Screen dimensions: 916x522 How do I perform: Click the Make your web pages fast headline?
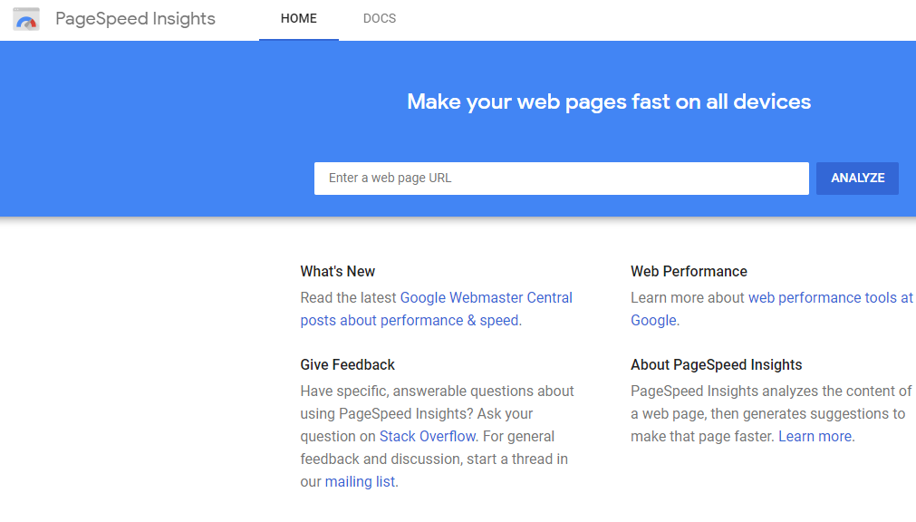(609, 101)
